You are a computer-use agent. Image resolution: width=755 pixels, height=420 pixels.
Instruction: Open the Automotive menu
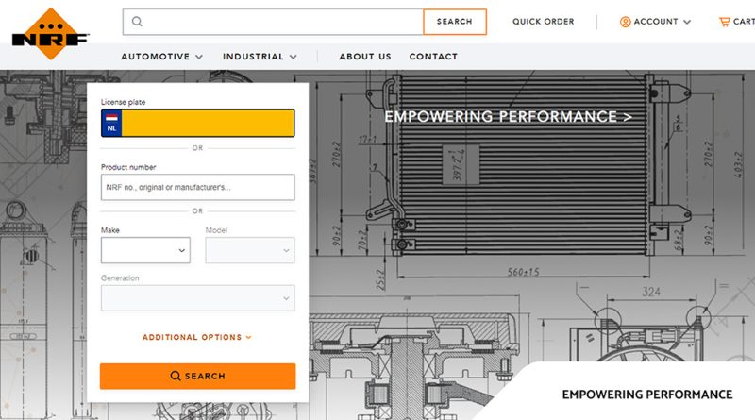pyautogui.click(x=161, y=57)
